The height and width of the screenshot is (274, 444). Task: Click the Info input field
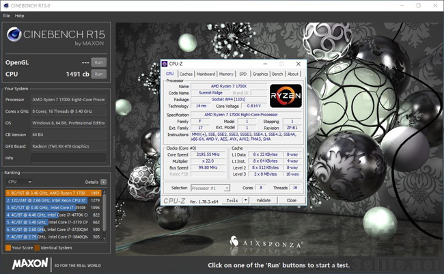coord(68,158)
